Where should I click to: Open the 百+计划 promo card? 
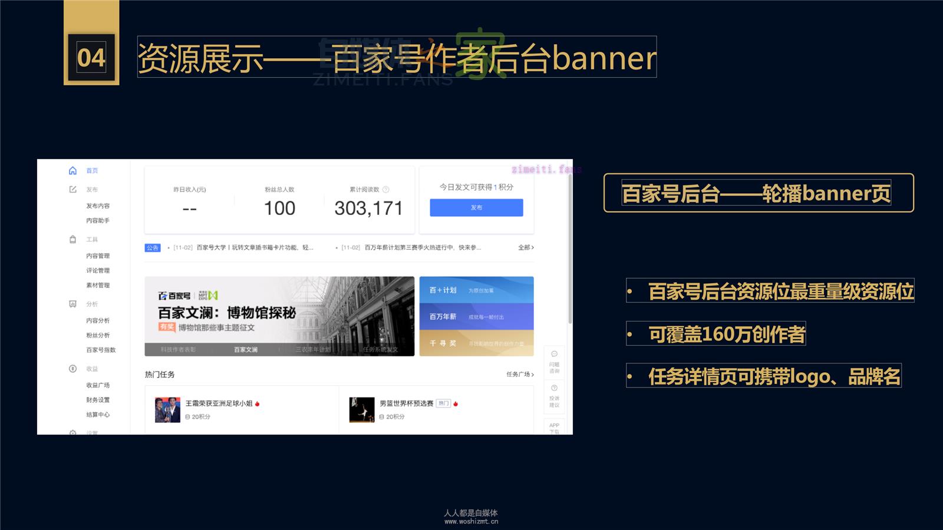476,290
